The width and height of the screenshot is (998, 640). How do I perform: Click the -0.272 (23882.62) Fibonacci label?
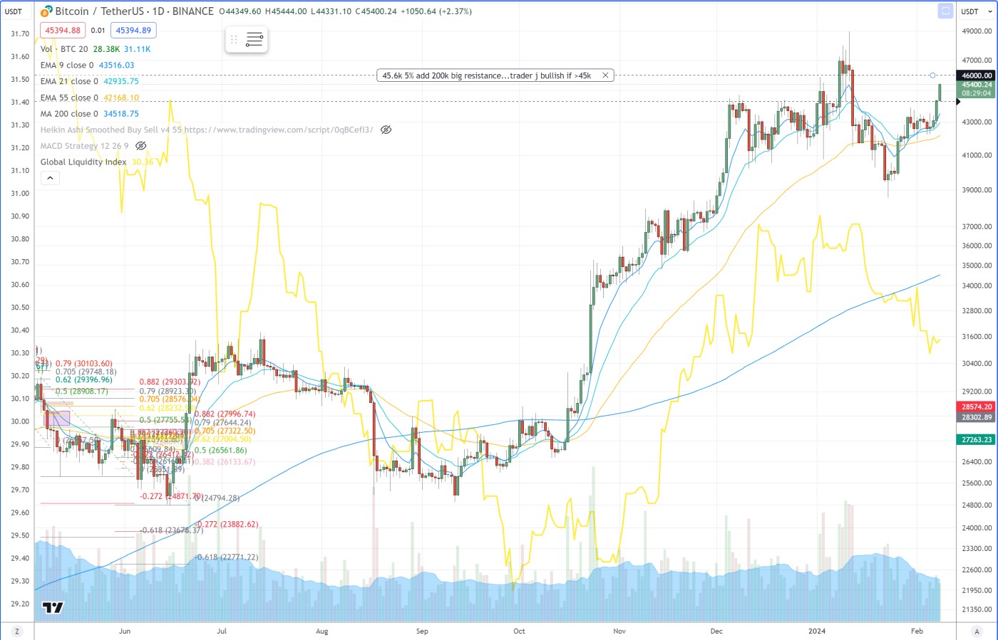click(x=227, y=525)
